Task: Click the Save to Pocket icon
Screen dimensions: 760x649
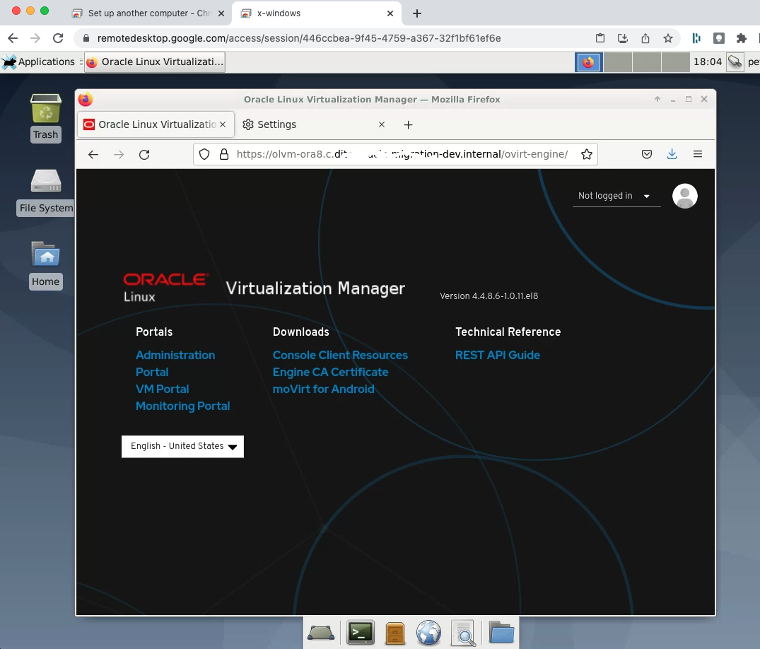Action: point(646,154)
